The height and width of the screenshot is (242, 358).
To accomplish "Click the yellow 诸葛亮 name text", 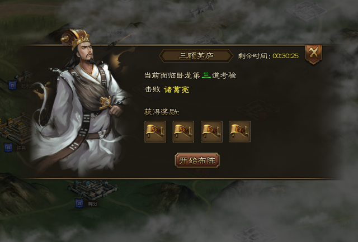I will click(177, 89).
